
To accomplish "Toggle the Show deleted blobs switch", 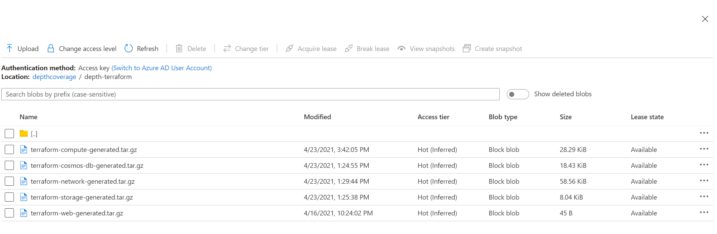I will click(x=518, y=94).
